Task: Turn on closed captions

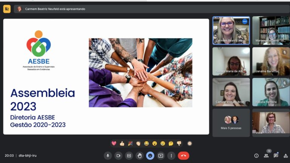Action: [x=129, y=155]
